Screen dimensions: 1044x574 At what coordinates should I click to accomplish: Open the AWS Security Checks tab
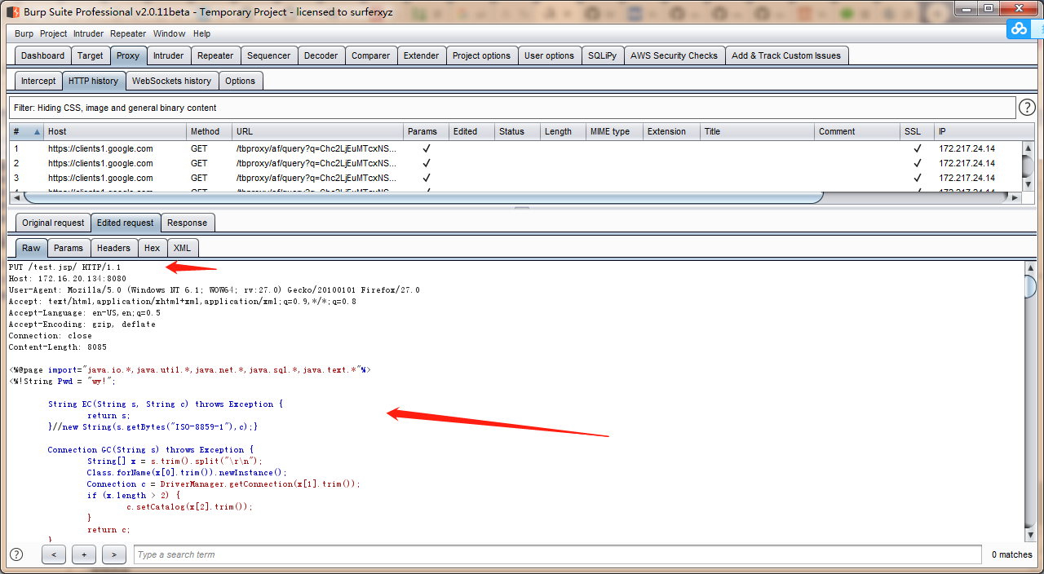point(675,55)
